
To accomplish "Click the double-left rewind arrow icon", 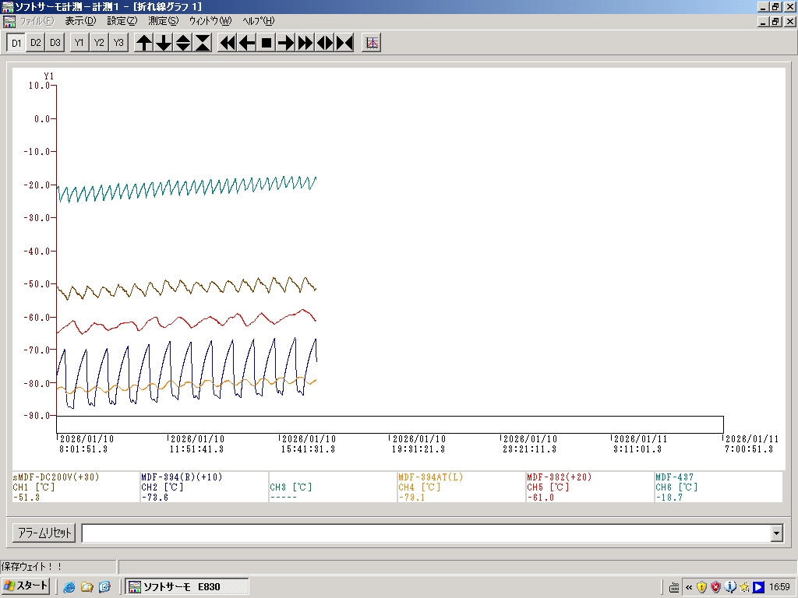I will [x=228, y=43].
